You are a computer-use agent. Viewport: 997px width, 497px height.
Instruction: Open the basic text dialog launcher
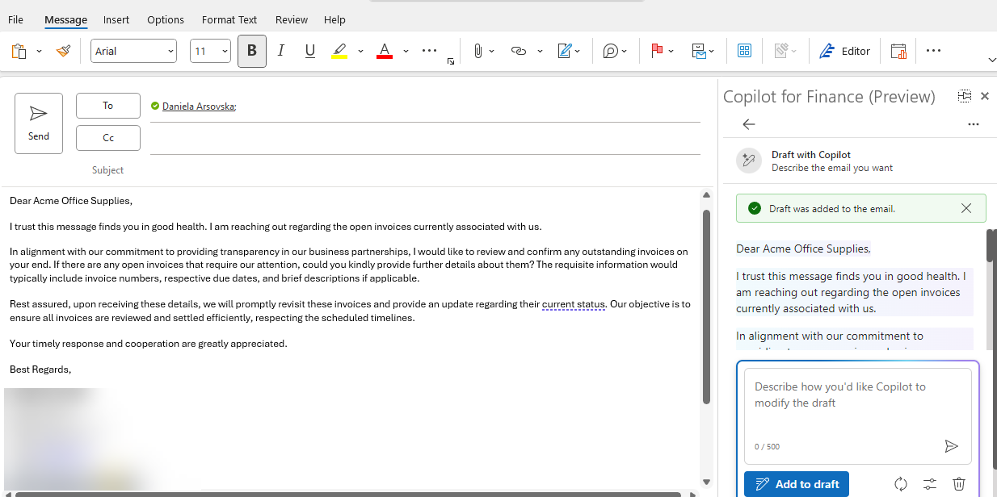451,61
